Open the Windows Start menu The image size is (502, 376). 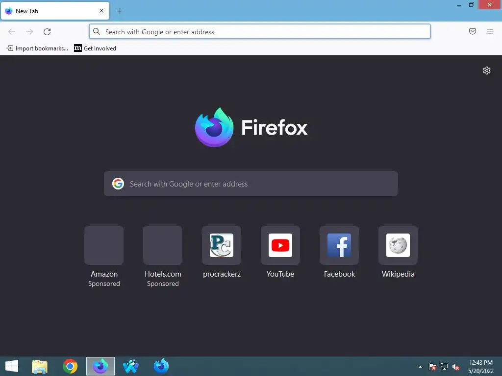tap(12, 366)
